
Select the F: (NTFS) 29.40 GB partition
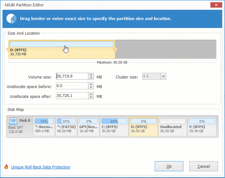pos(202,127)
